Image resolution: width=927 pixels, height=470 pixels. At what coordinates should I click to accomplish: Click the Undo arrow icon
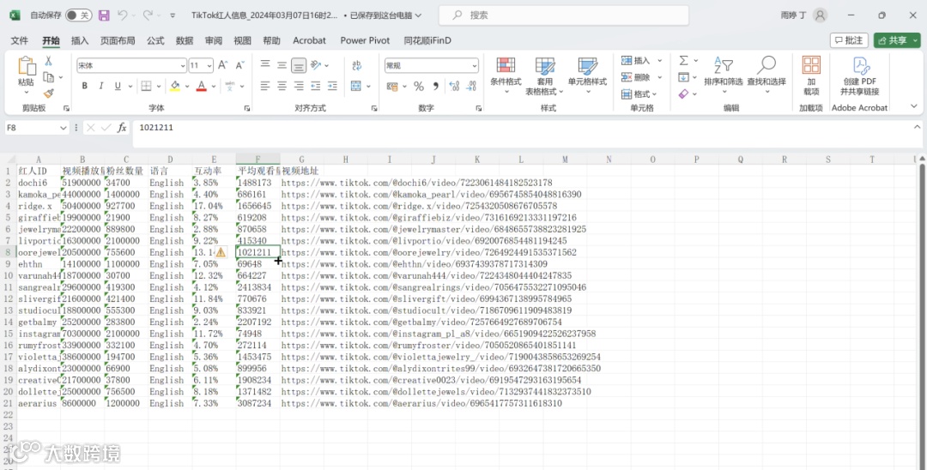click(123, 15)
